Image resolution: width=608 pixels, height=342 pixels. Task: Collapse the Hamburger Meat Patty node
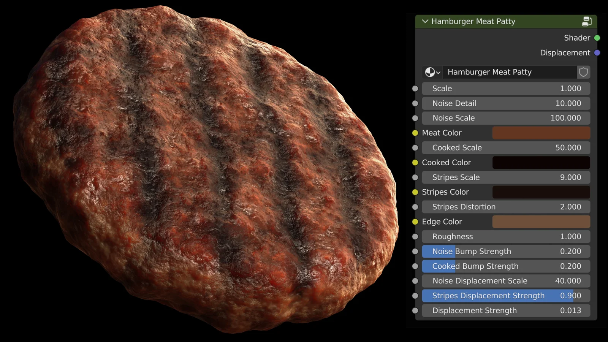[x=425, y=22]
